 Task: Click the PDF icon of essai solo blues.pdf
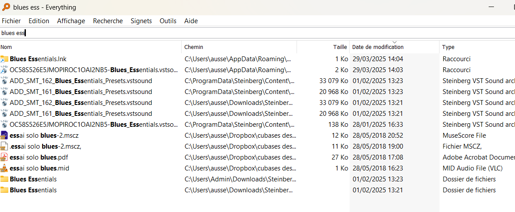coord(4,157)
